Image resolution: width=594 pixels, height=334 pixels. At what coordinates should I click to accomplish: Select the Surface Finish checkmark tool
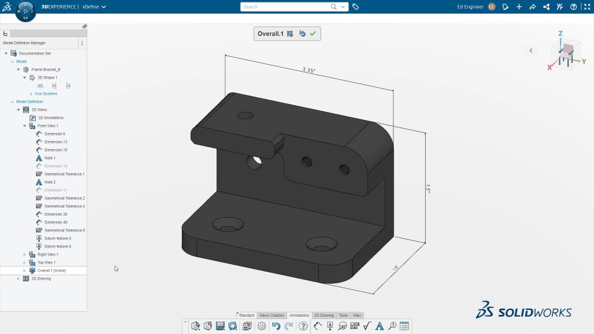pyautogui.click(x=367, y=326)
